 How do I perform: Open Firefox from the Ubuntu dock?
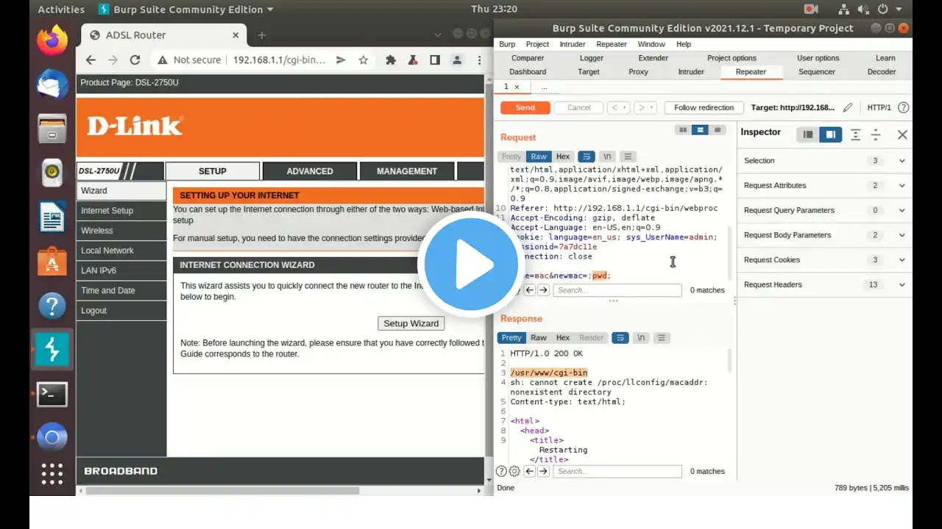click(x=52, y=43)
